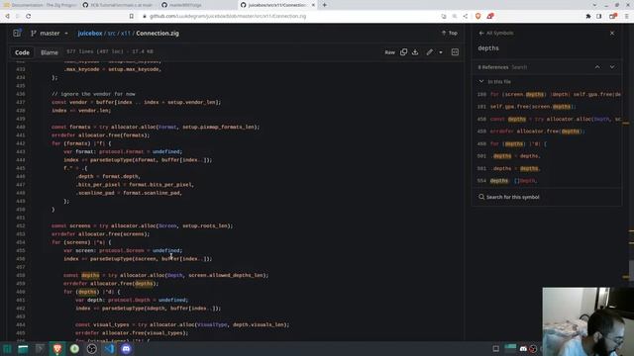Toggle the symbols panel icon
This screenshot has width=634, height=356.
pyautogui.click(x=455, y=52)
